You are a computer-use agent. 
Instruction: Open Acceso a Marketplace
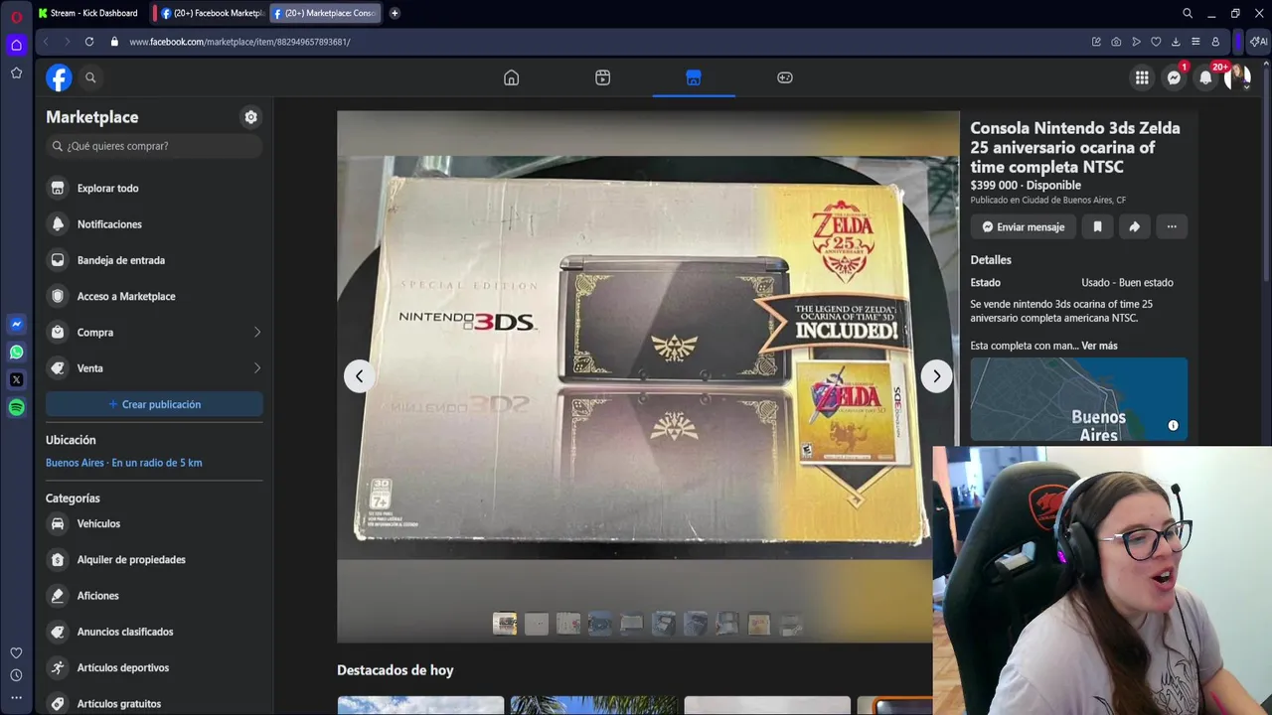coord(154,296)
